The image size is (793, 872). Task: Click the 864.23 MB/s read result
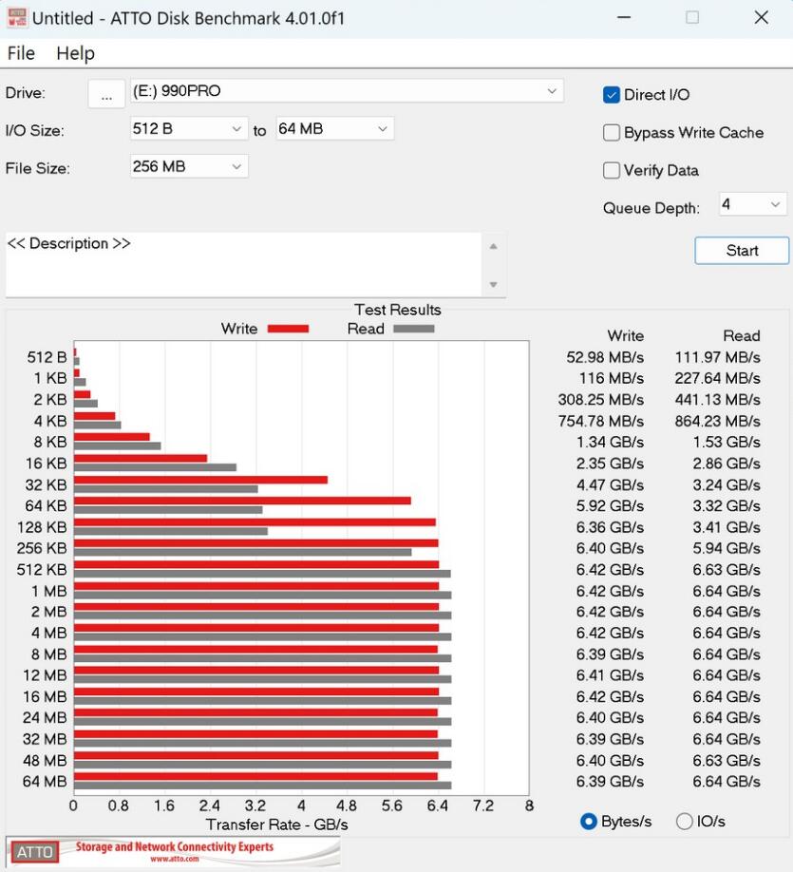tap(717, 422)
